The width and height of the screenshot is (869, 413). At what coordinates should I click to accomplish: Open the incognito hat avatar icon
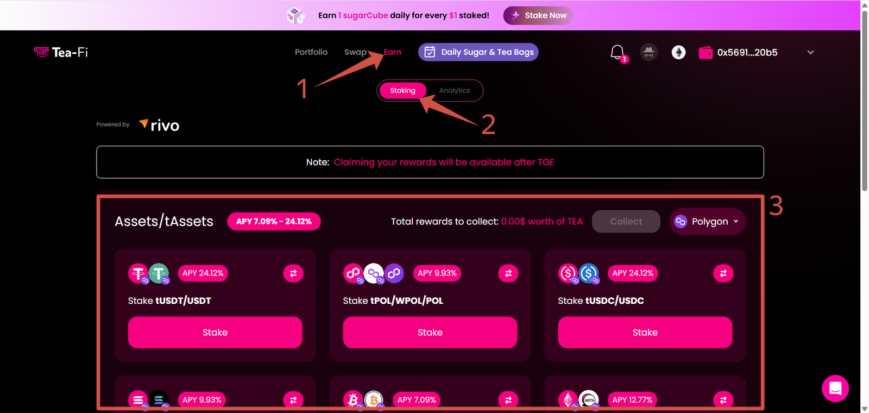pyautogui.click(x=648, y=52)
